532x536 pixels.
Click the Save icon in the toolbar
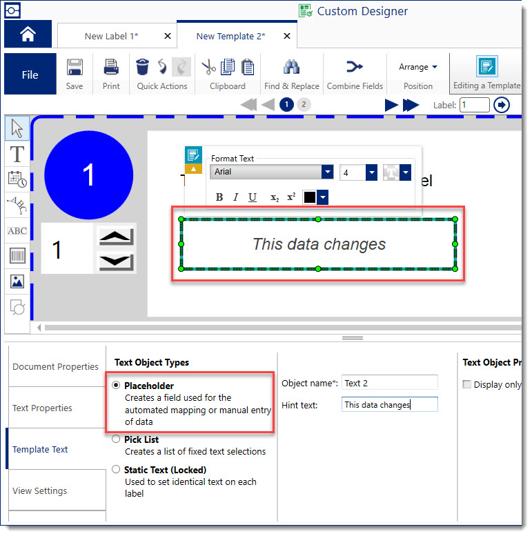pos(75,68)
